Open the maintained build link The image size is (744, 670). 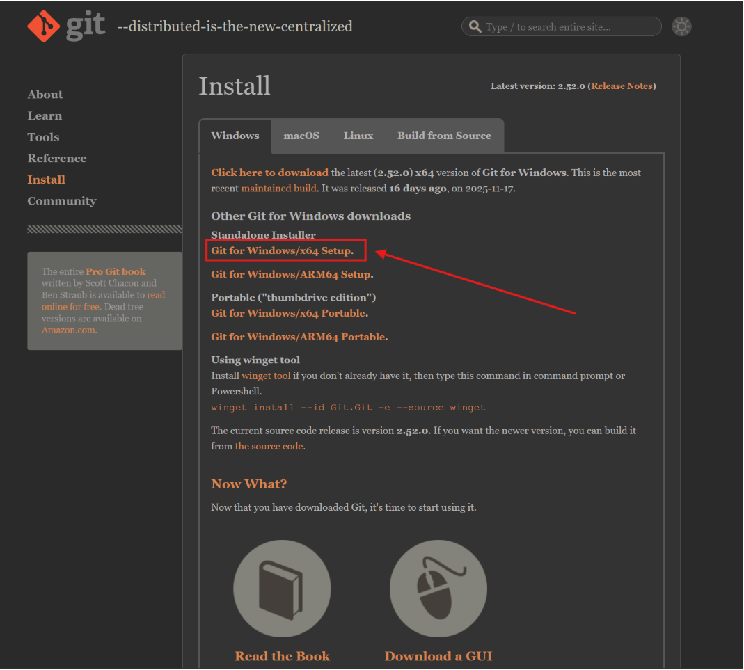coord(278,189)
